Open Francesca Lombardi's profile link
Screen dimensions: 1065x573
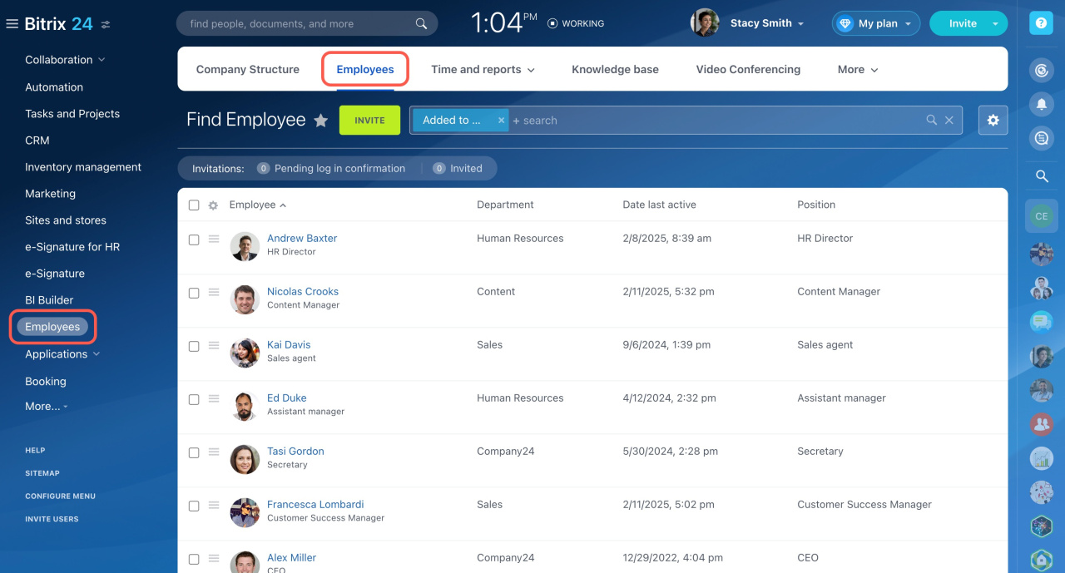(315, 504)
